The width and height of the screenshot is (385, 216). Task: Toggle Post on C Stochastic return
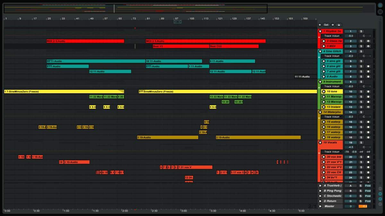(368, 196)
